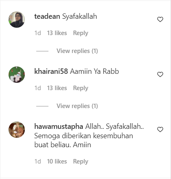The width and height of the screenshot is (171, 179).
Task: Reply to hawamustapha's comment
Action: [x=81, y=161]
